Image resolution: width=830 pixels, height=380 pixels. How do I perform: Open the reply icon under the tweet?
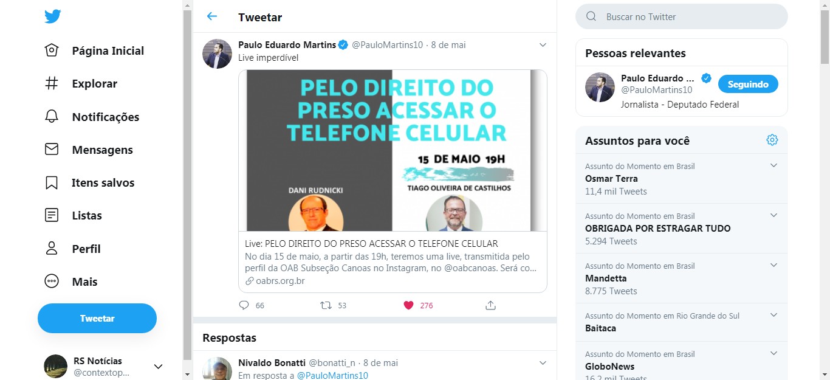pos(244,305)
